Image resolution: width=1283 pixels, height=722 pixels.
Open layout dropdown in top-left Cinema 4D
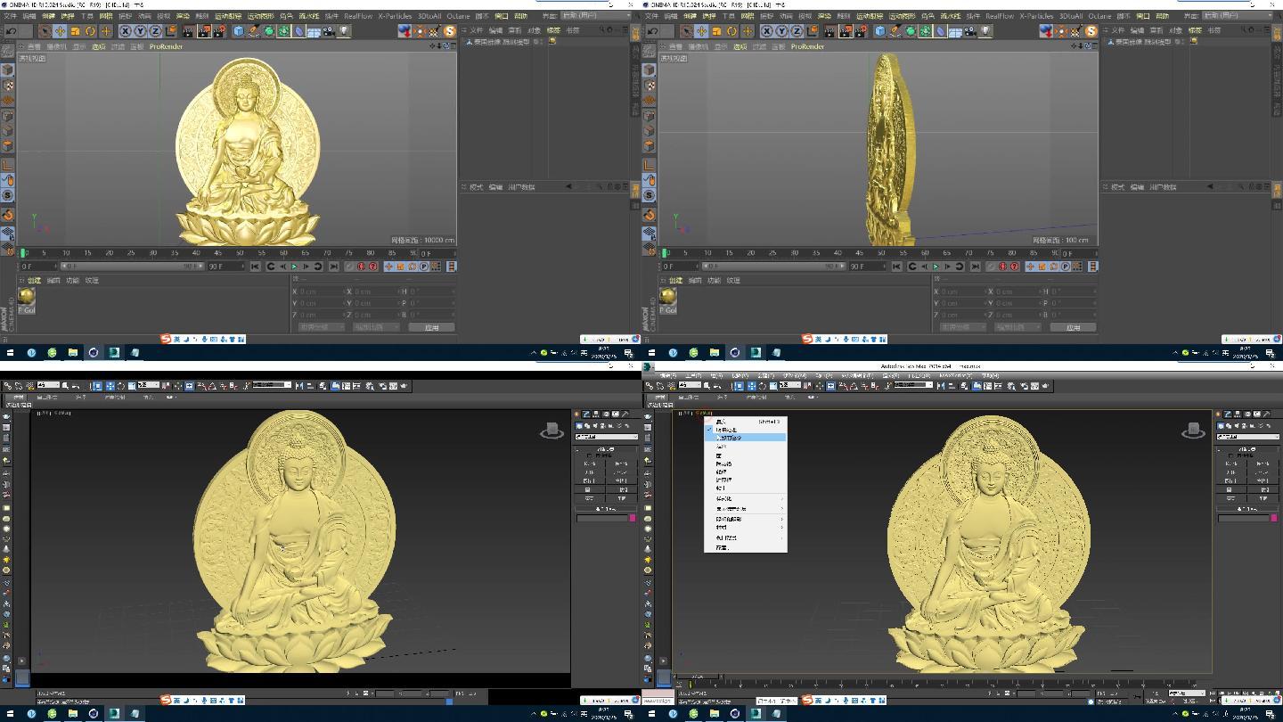pyautogui.click(x=597, y=15)
